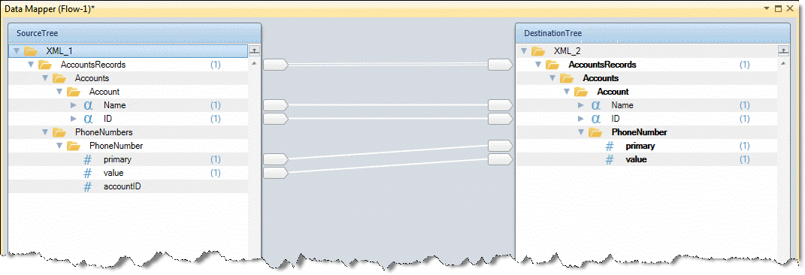Select the accountID item in SourceTree

pyautogui.click(x=123, y=187)
